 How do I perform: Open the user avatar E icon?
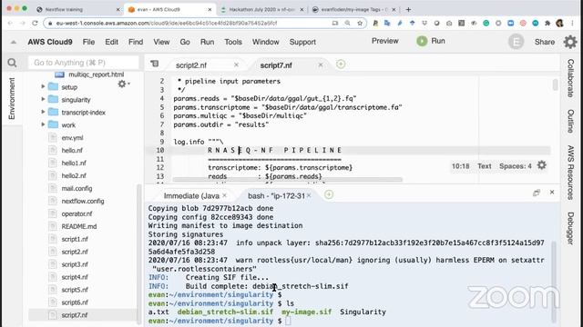517,42
